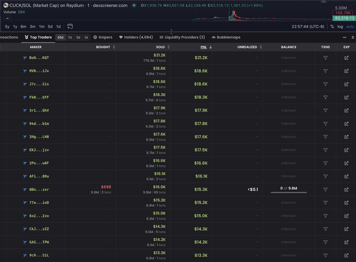Open explorer link for AFi...89u
Screen dimensions: 356x262
346,176
